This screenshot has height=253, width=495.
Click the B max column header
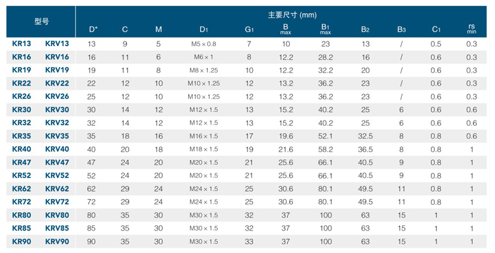[286, 29]
